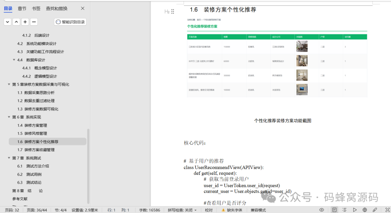The width and height of the screenshot is (391, 213).
Task: Select 4.4.2 逻辑模型设计 outline entry
Action: (x=39, y=76)
